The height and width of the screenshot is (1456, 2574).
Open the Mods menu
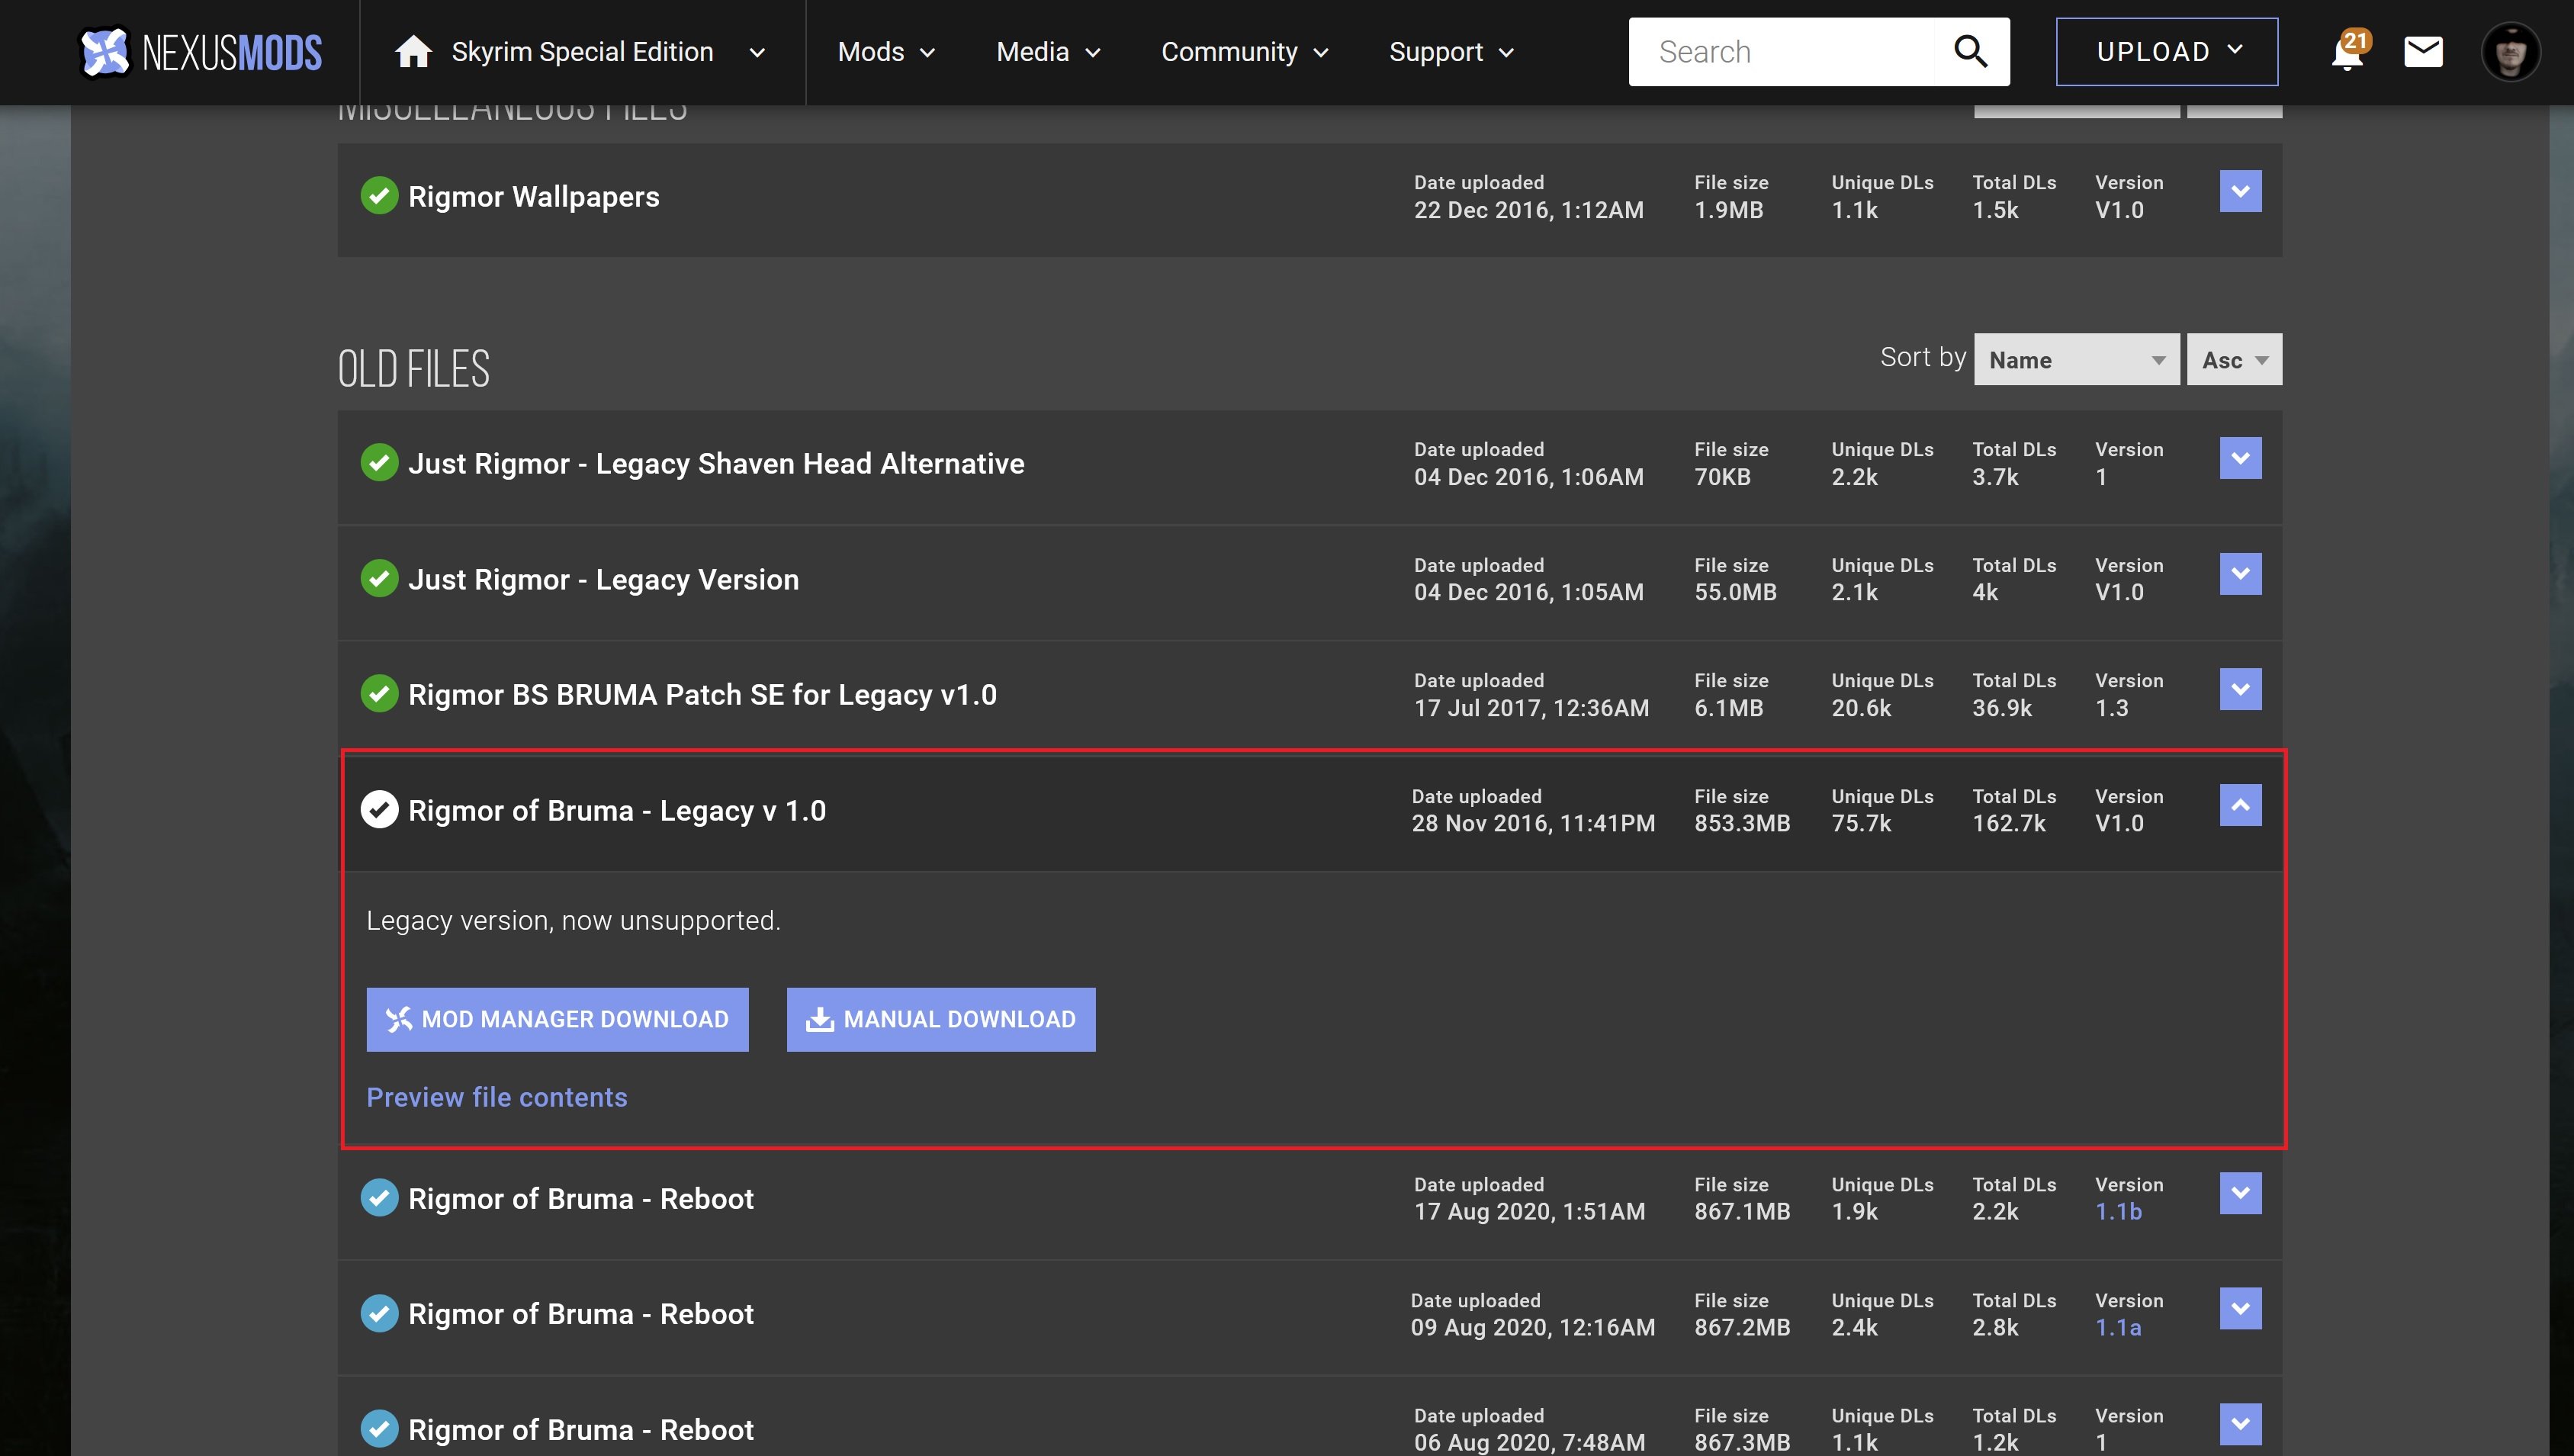click(x=885, y=52)
